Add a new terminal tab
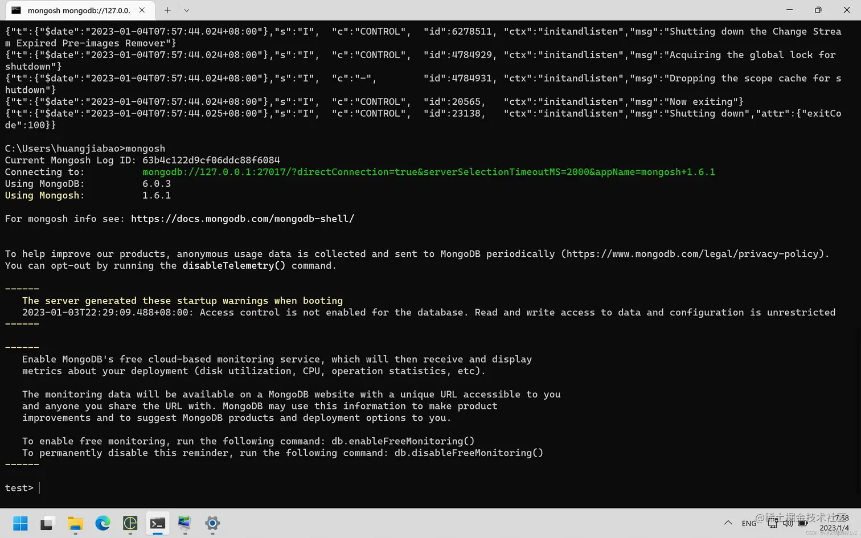Screen dimensions: 861x538 (x=167, y=10)
